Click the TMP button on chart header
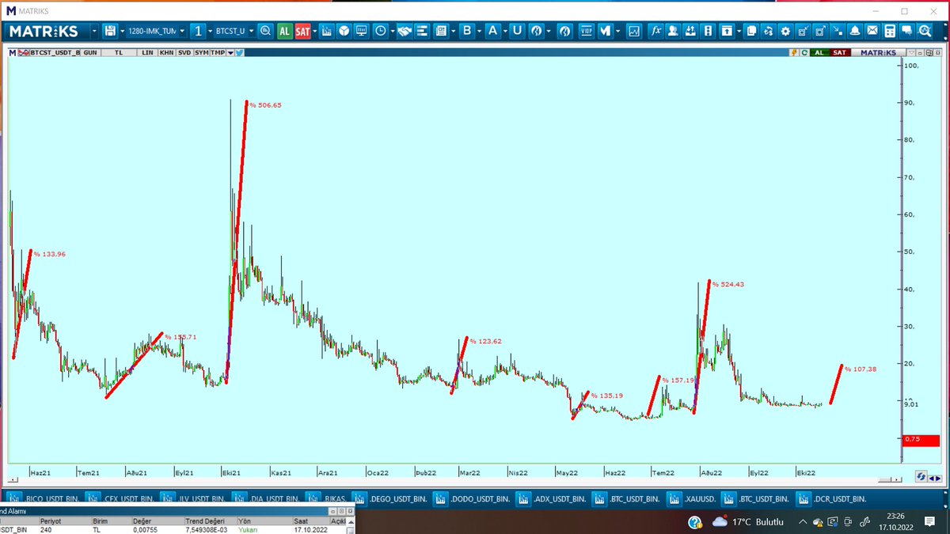Viewport: 950px width, 534px height. (218, 52)
